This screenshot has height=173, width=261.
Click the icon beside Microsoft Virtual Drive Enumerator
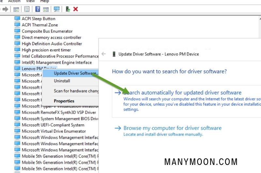click(17, 131)
